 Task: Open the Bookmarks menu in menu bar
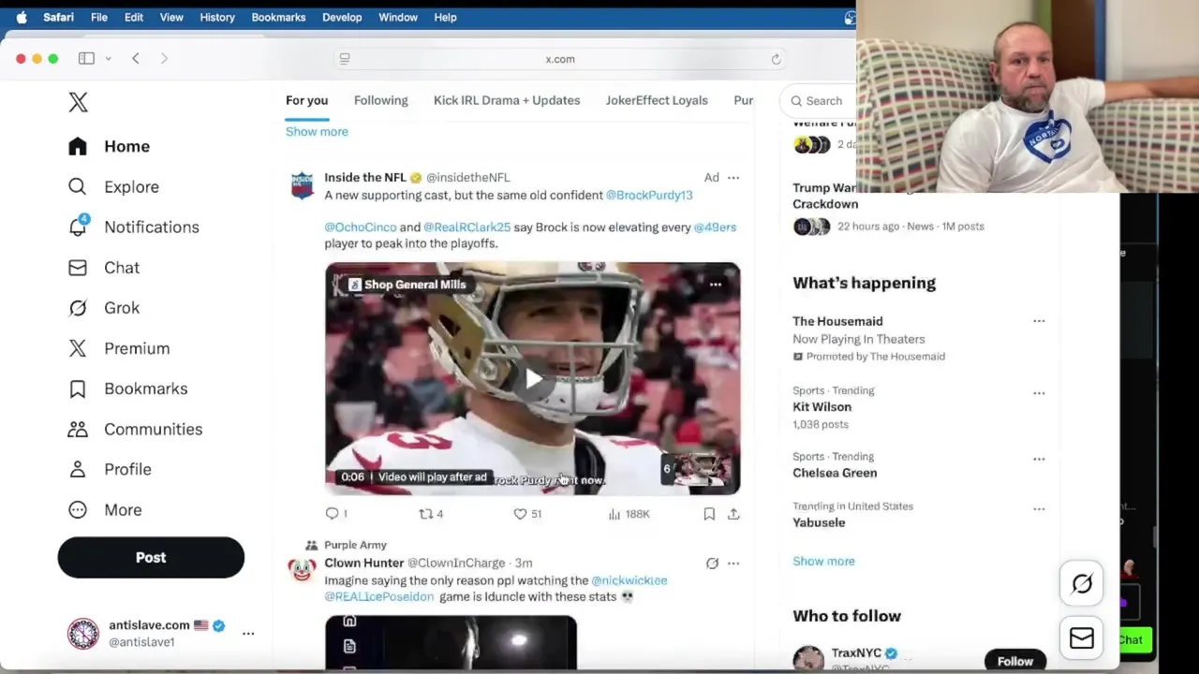point(278,17)
